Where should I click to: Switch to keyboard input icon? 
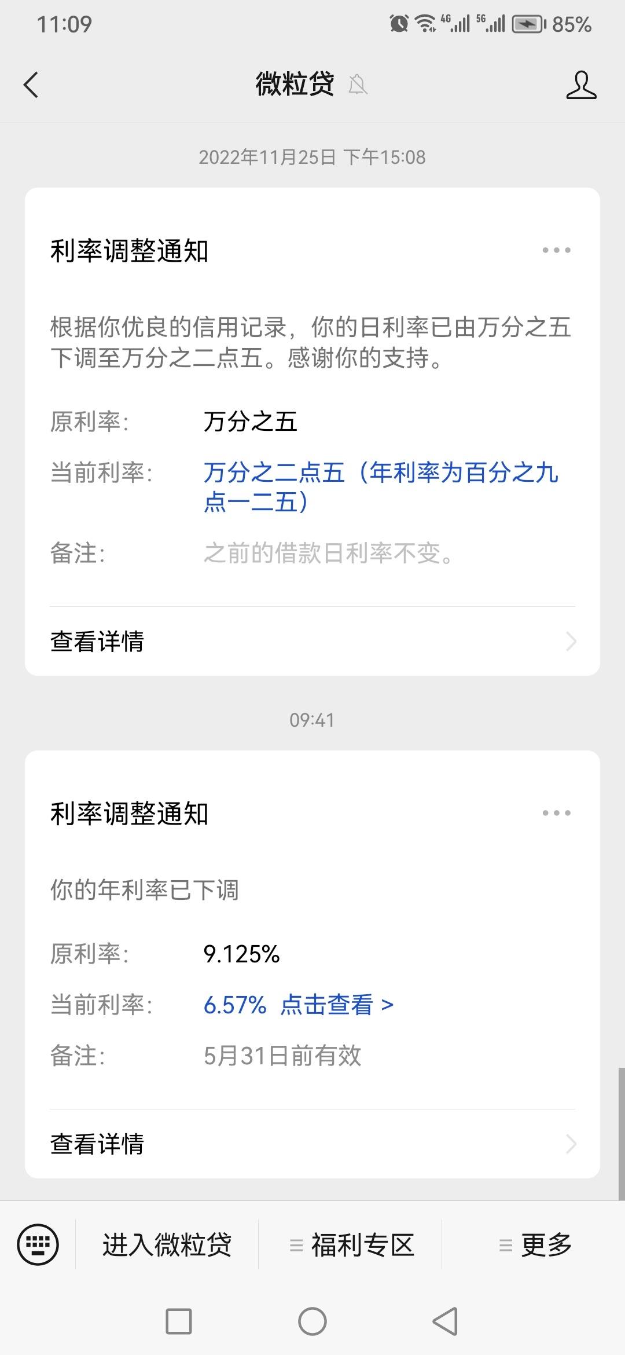tap(38, 1244)
